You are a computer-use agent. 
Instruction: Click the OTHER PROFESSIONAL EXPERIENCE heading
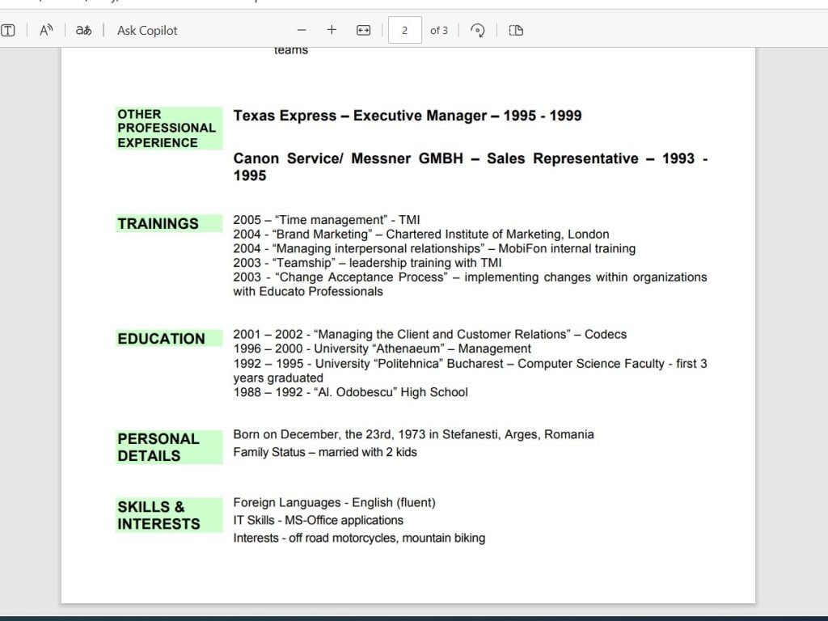[167, 129]
